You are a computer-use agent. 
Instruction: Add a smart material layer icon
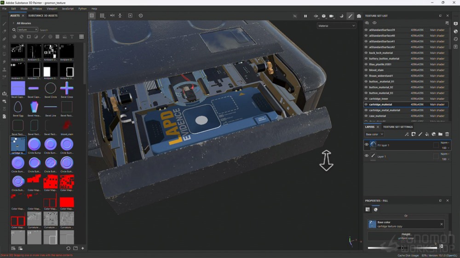pos(434,134)
